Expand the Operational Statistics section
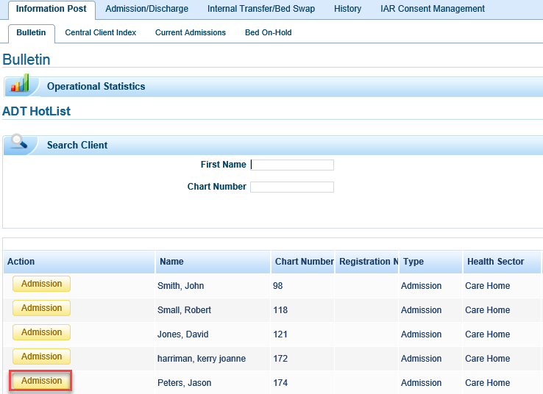 [x=96, y=87]
